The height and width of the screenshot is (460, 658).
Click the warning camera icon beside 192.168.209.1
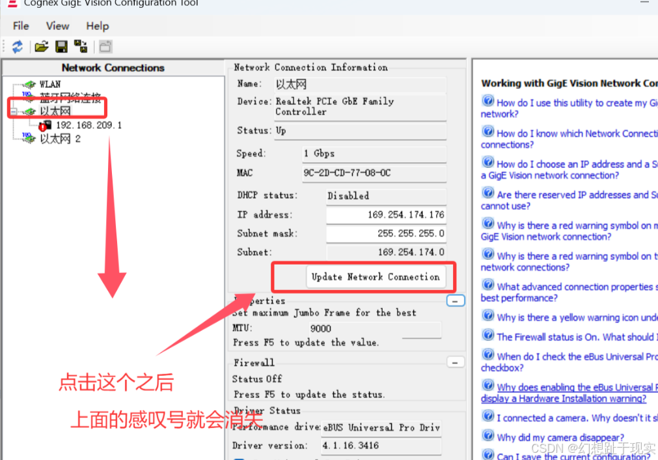point(45,125)
